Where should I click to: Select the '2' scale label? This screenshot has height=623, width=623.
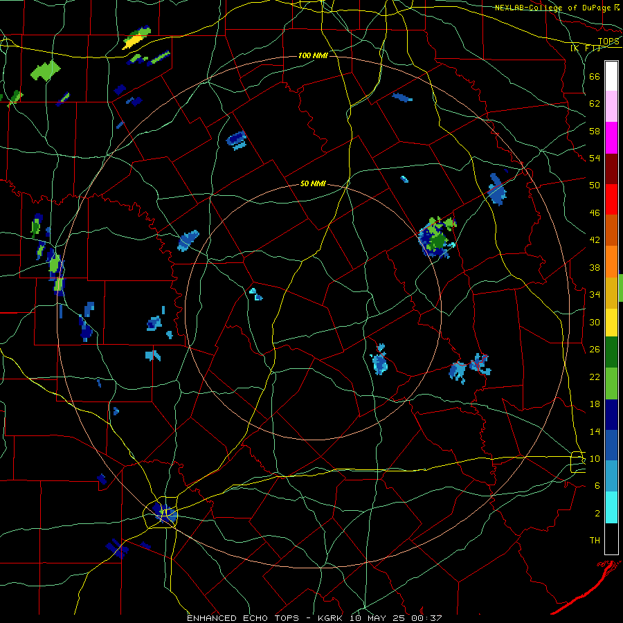coord(597,514)
